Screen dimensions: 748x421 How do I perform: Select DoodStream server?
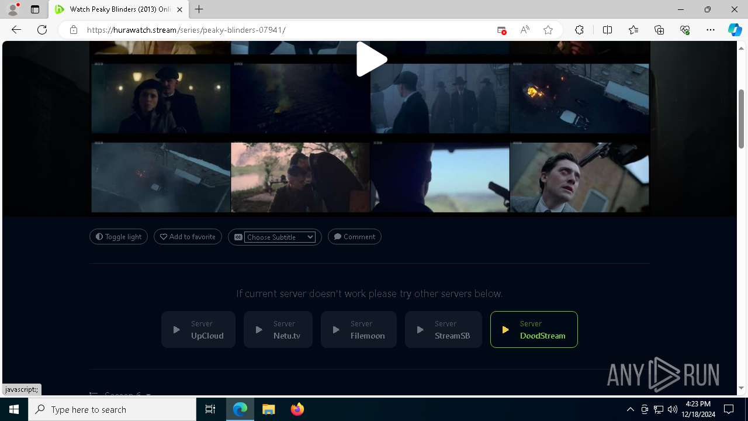pos(534,330)
